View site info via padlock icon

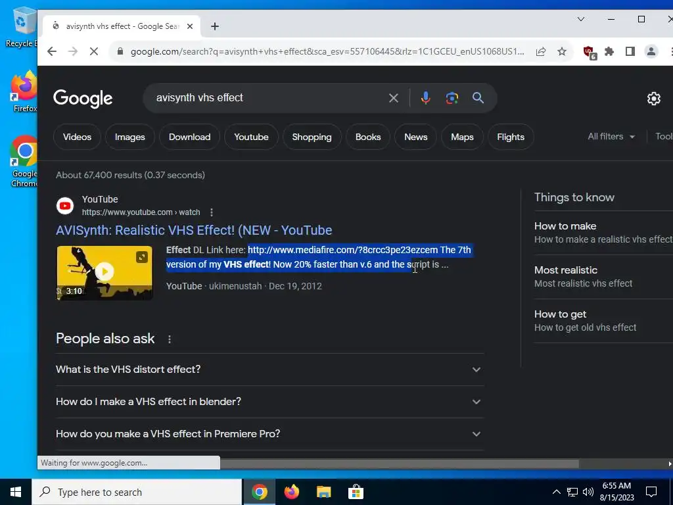(121, 51)
